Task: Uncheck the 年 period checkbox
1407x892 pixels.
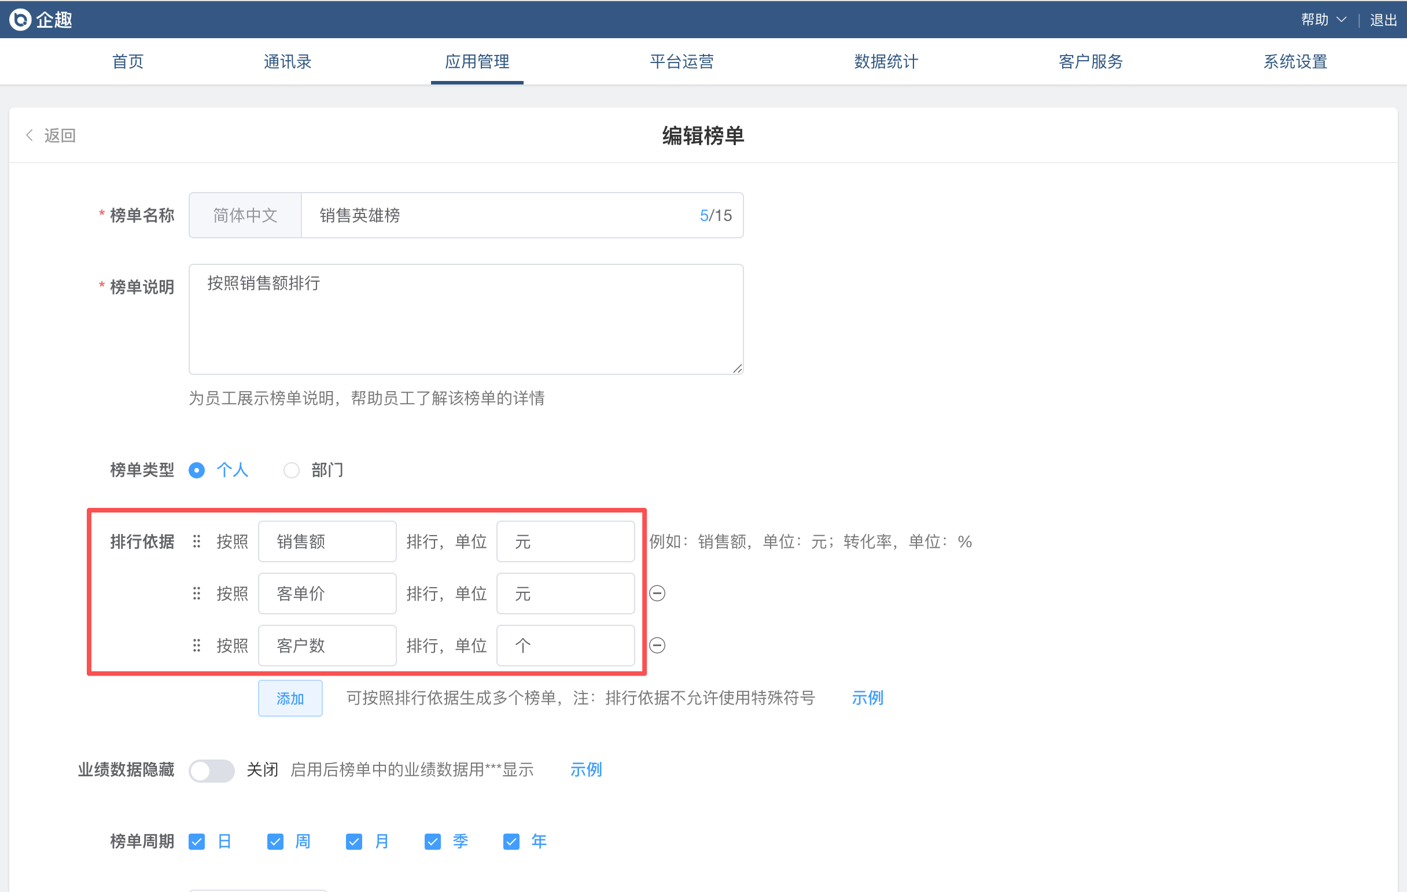Action: (511, 842)
